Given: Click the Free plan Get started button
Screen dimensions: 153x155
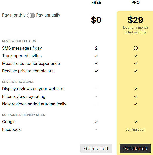Looking at the screenshot, I should [x=96, y=149].
